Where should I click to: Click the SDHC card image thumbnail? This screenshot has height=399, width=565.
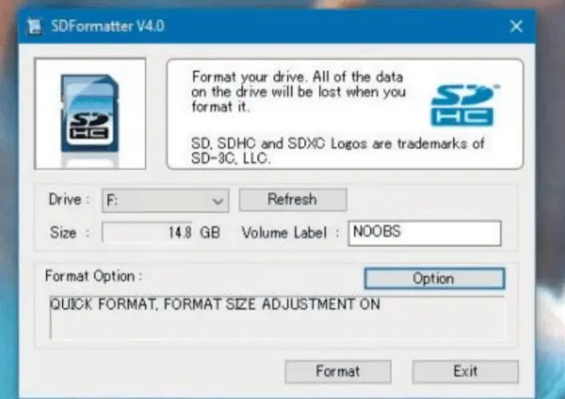click(x=90, y=113)
